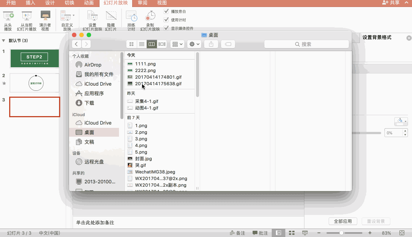412x237 pixels.
Task: Select 桌面 in Finder sidebar
Action: 95,132
